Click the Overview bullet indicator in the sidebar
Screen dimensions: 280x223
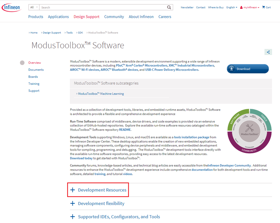point(21,63)
